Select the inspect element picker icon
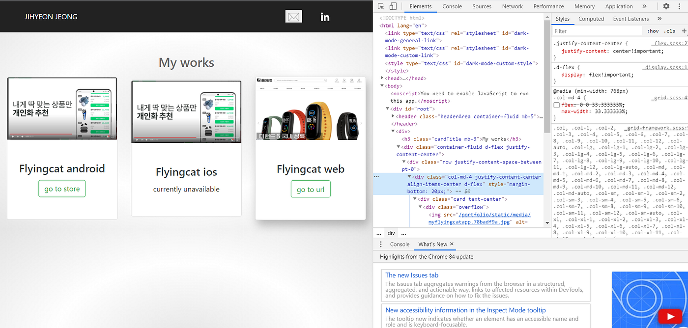The width and height of the screenshot is (688, 328). point(381,6)
